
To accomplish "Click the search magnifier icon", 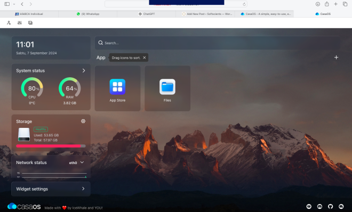I will pos(101,43).
